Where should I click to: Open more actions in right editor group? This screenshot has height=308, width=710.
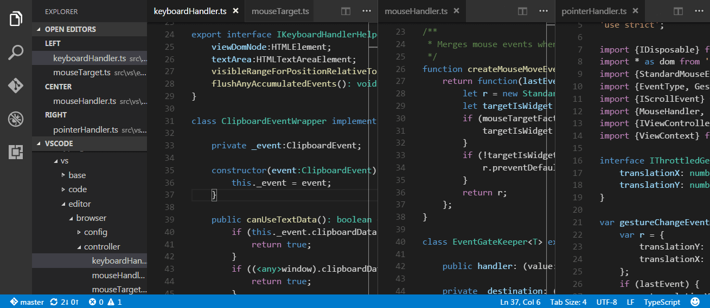pyautogui.click(x=699, y=11)
